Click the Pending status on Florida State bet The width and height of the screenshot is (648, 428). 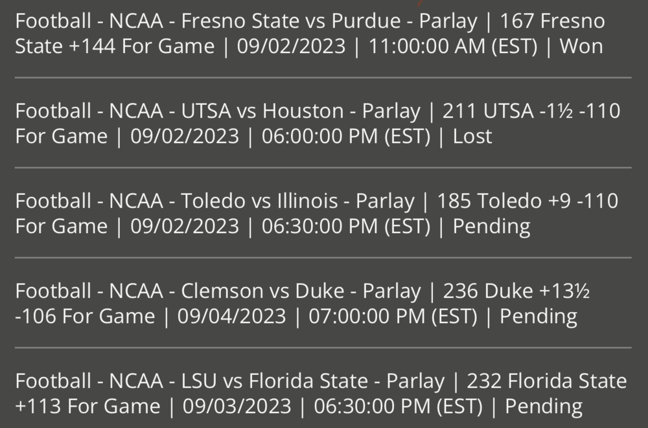[x=543, y=407]
